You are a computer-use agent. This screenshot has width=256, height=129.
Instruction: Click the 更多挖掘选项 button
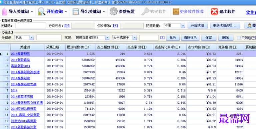(x=225, y=25)
